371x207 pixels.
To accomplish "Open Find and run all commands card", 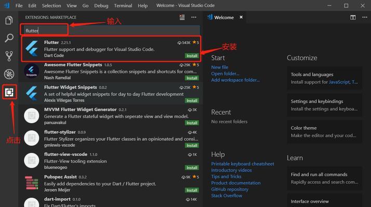I will (x=324, y=178).
